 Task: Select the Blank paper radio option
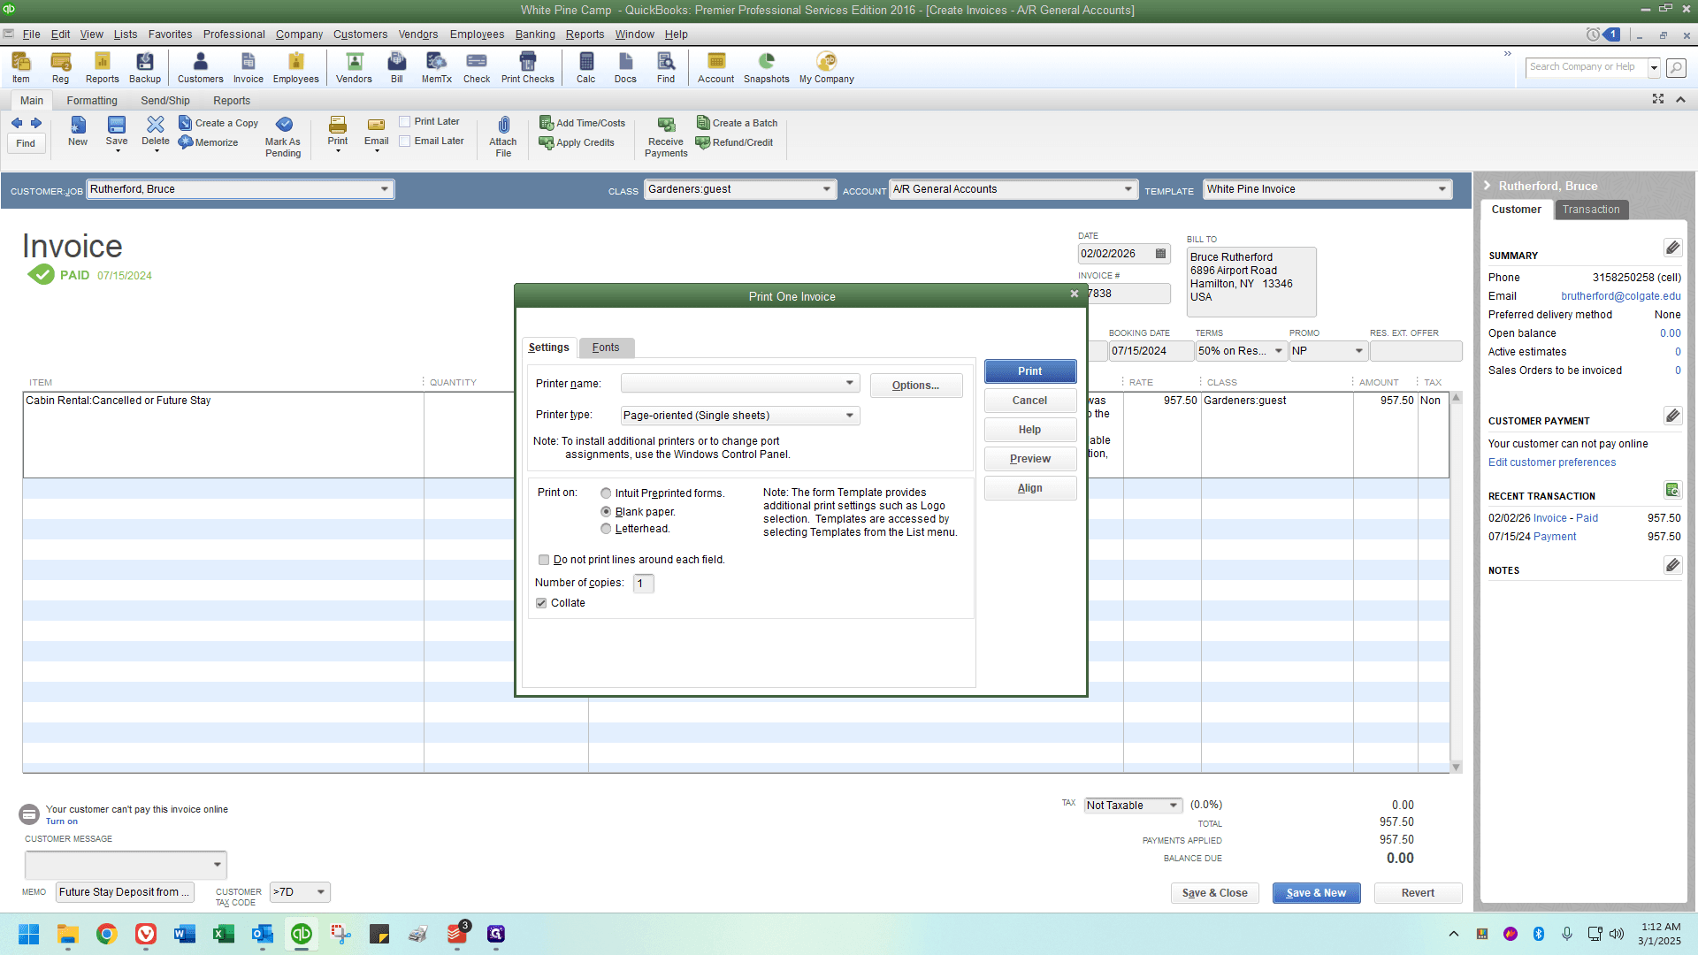pos(606,512)
